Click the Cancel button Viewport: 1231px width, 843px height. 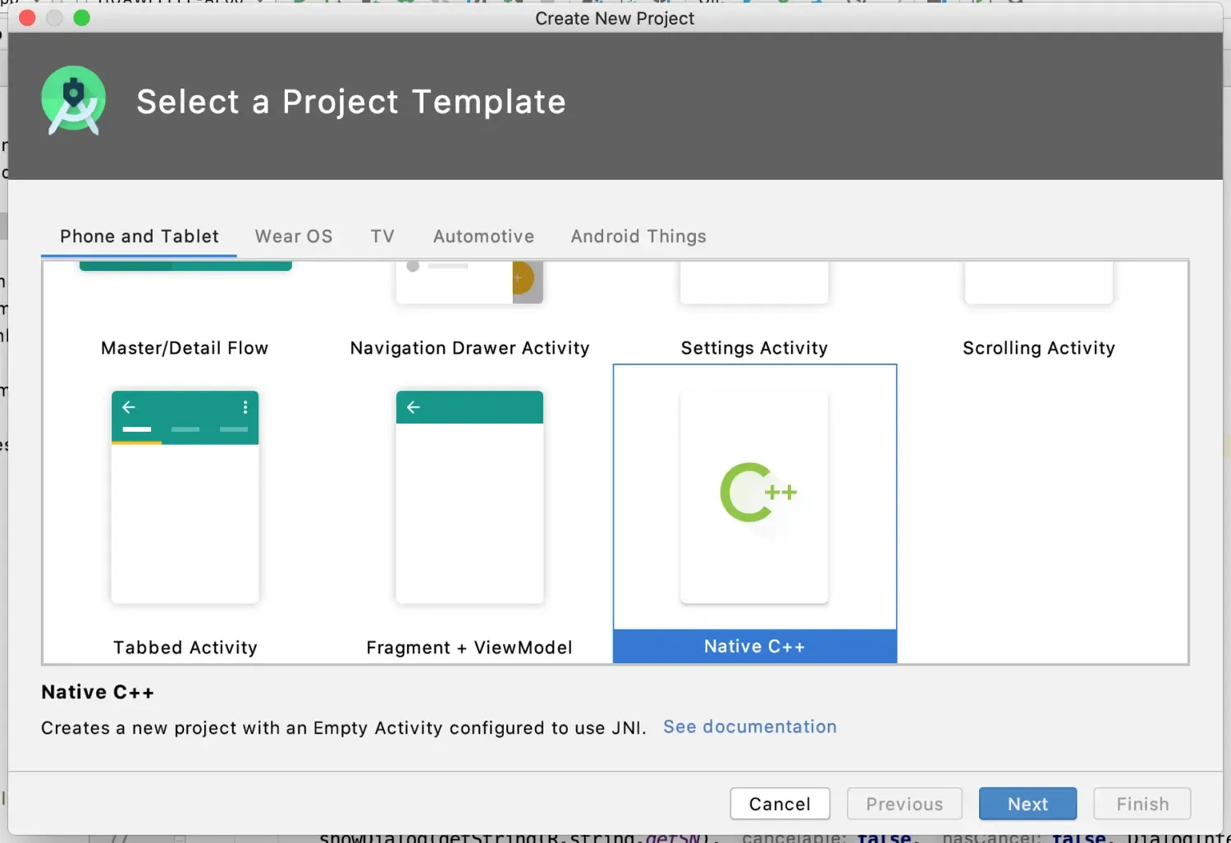[x=779, y=804]
